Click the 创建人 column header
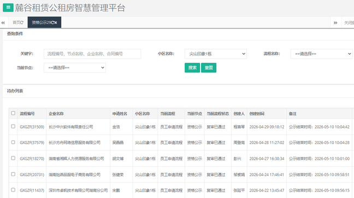354x198 pixels. [x=239, y=113]
